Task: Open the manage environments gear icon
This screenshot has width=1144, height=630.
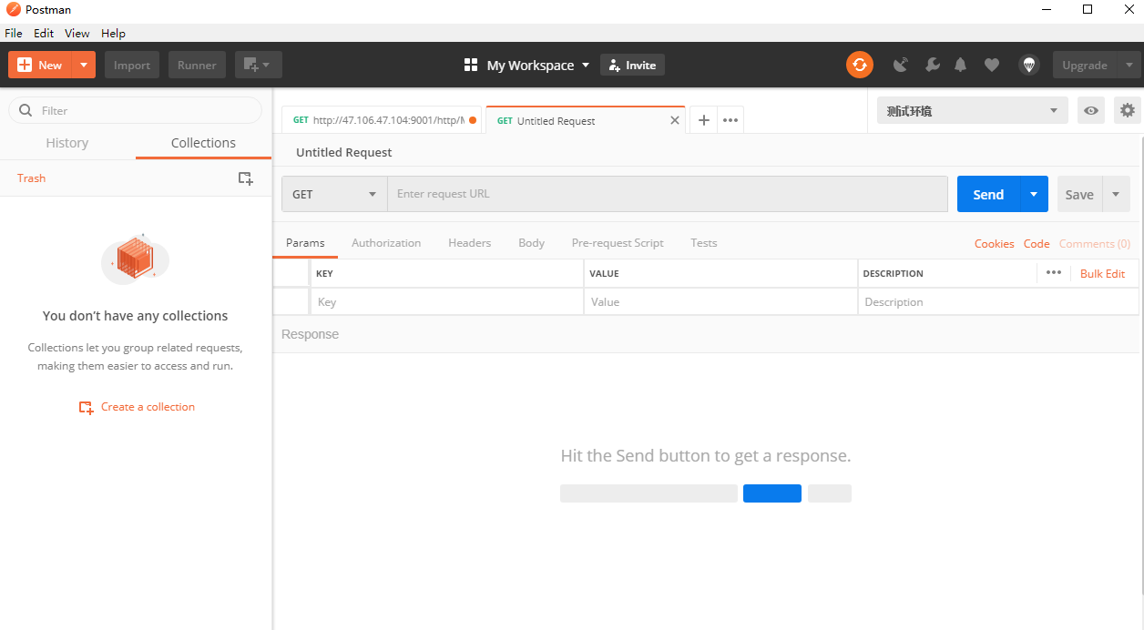Action: 1128,110
